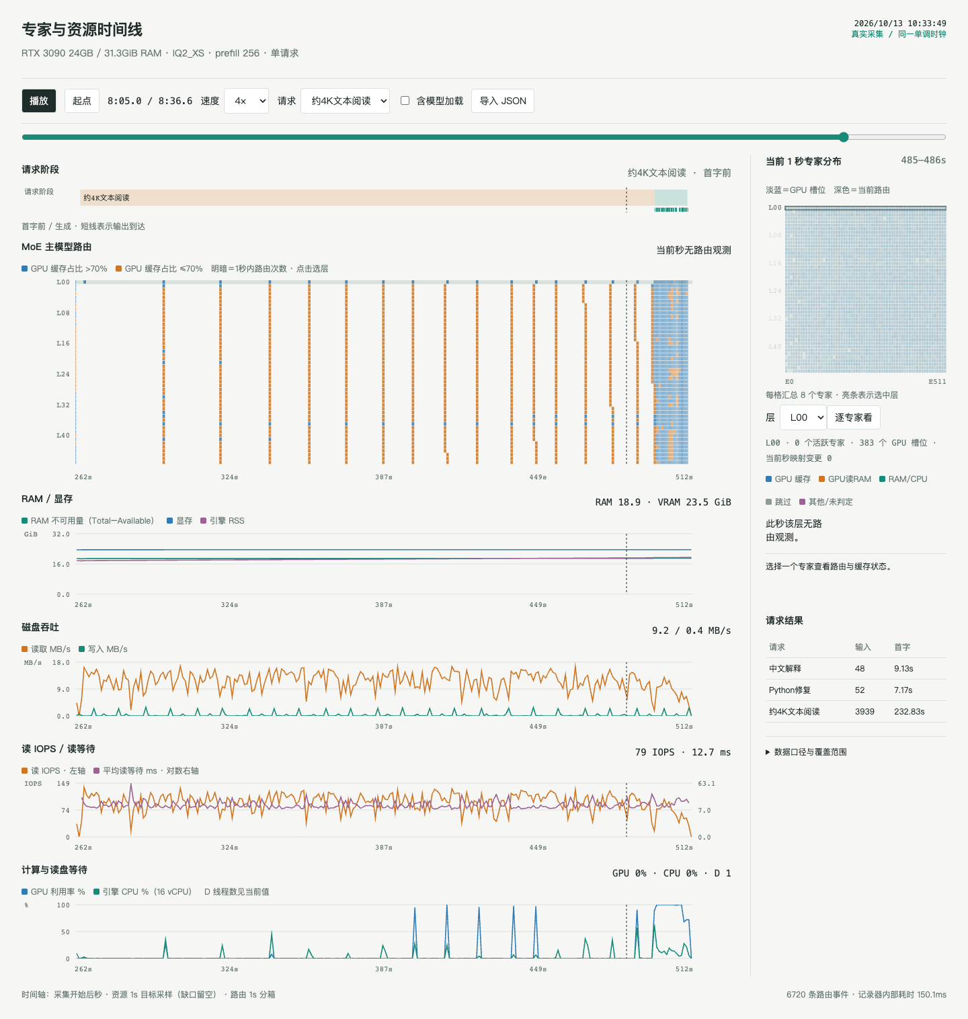Click the 真实采集 / 同一单调时钟 status text
968x1019 pixels.
pyautogui.click(x=899, y=34)
